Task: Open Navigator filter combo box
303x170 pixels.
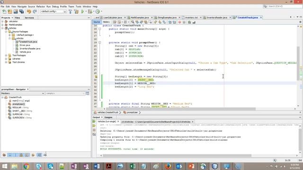Action: (65, 93)
